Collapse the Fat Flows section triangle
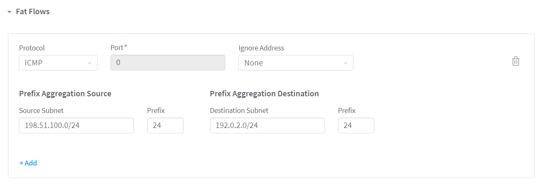The height and width of the screenshot is (183, 542). (x=9, y=12)
